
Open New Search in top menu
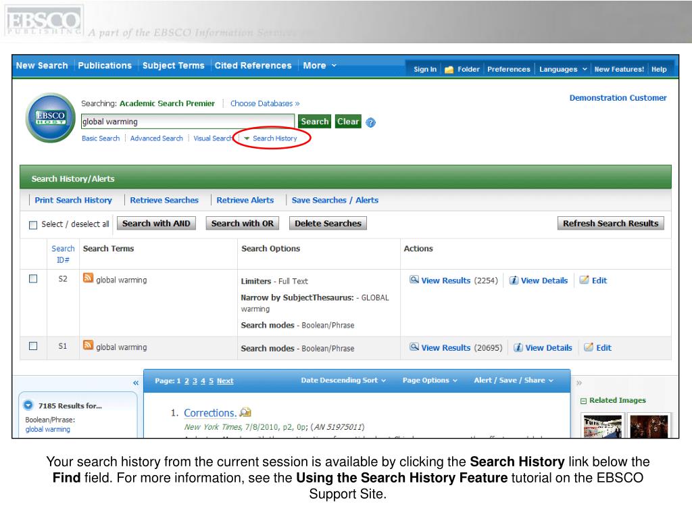pyautogui.click(x=42, y=66)
